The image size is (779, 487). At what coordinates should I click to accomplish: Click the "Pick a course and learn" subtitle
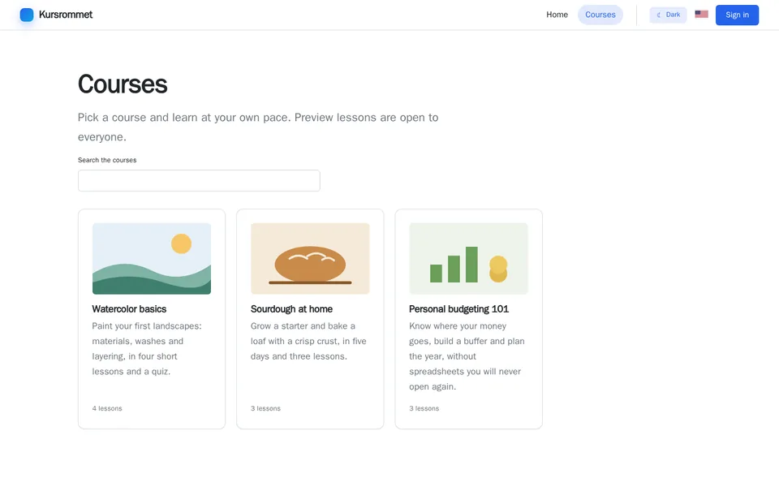tap(258, 127)
